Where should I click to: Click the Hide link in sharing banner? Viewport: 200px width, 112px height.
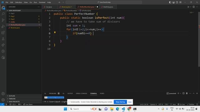[130, 102]
